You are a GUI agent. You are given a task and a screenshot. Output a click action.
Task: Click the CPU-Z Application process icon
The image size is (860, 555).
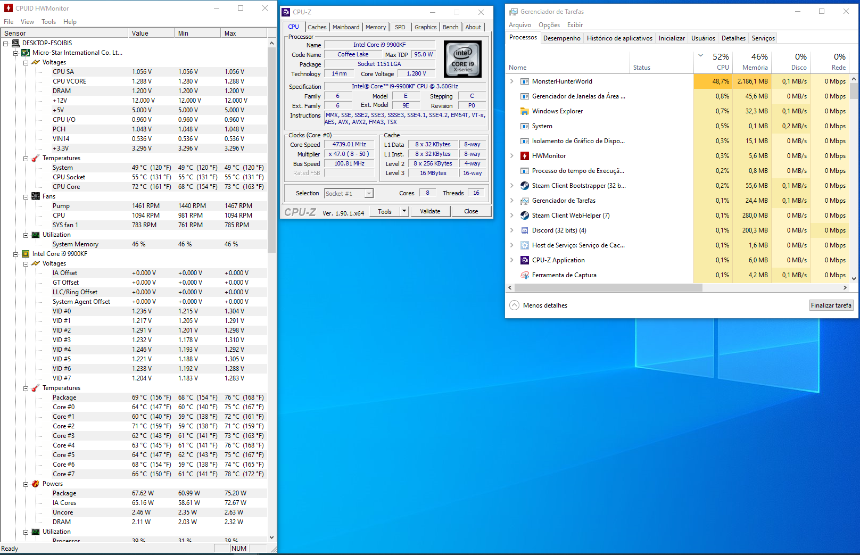(524, 260)
